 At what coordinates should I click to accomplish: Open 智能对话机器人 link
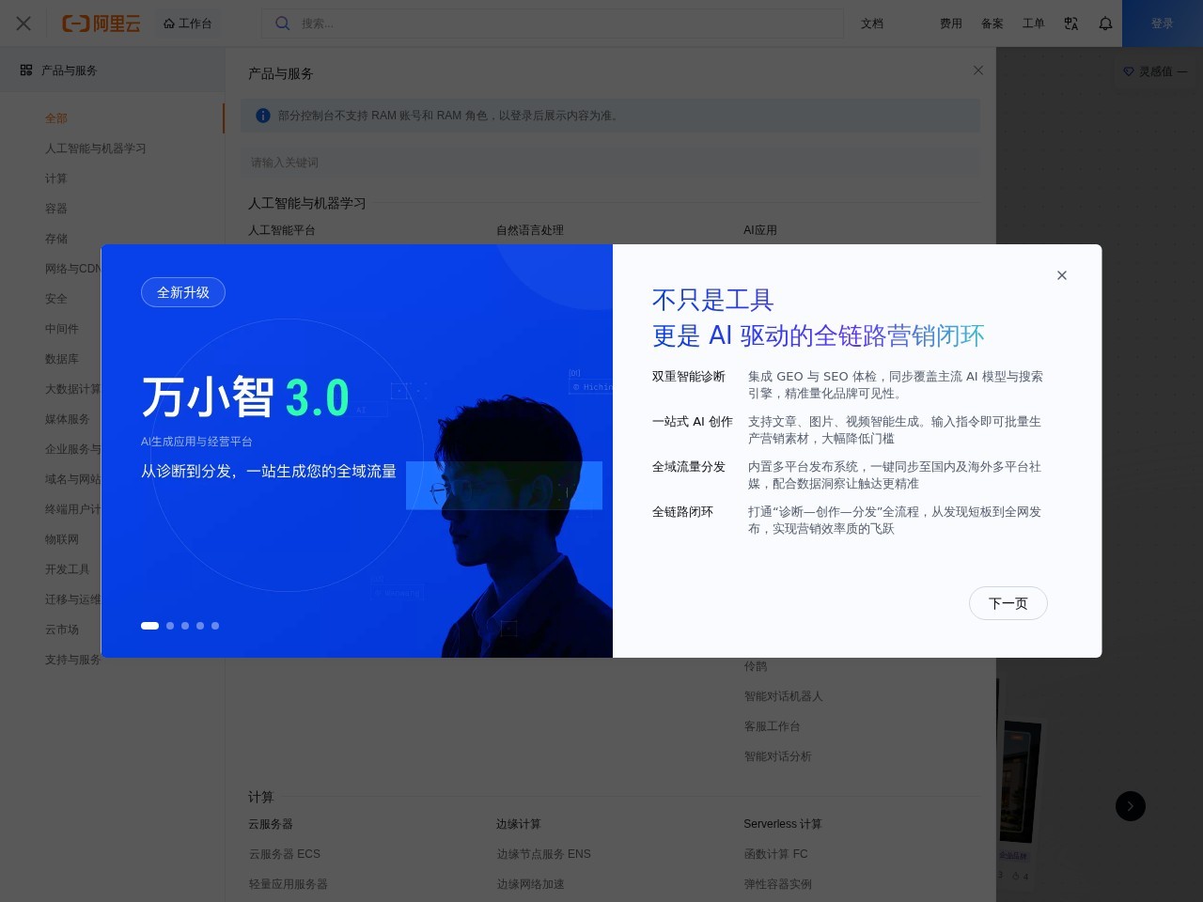[x=784, y=696]
